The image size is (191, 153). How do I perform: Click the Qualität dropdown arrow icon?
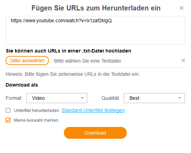(179, 98)
